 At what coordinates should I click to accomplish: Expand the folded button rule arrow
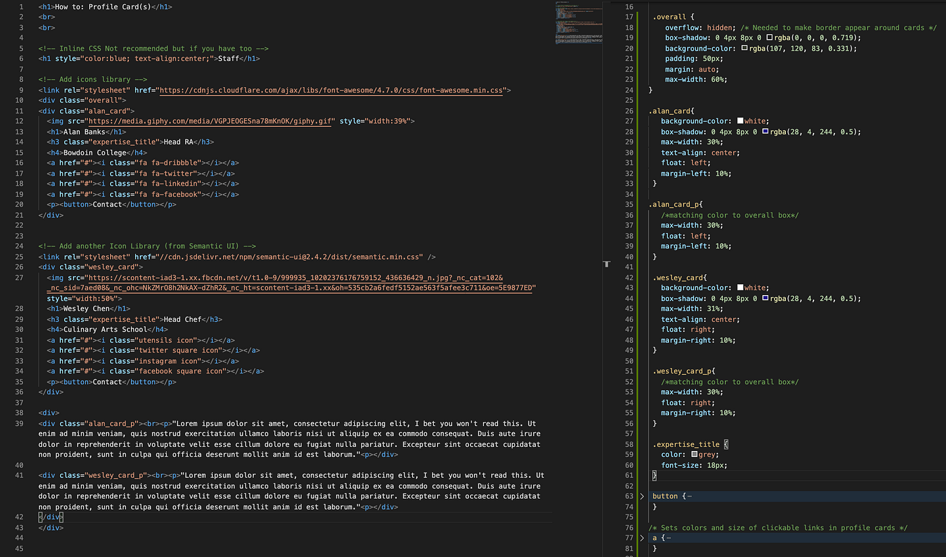click(642, 496)
